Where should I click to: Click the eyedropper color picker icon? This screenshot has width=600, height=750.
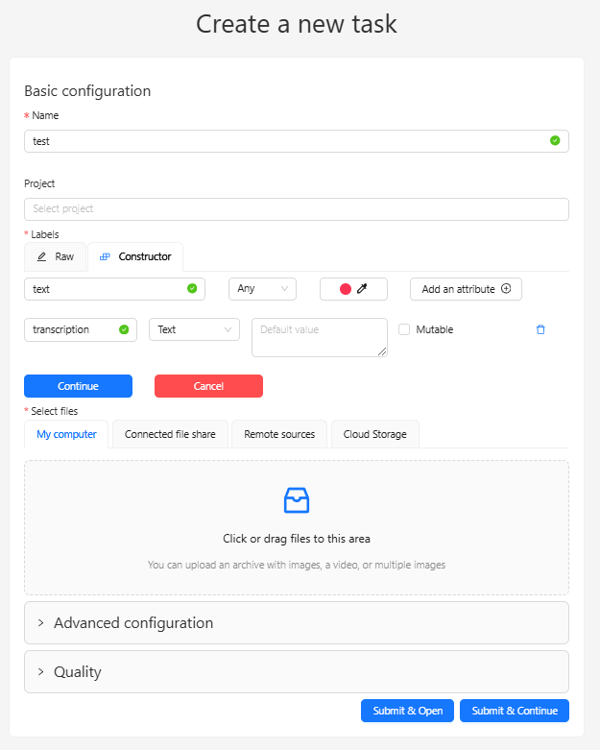coord(362,288)
